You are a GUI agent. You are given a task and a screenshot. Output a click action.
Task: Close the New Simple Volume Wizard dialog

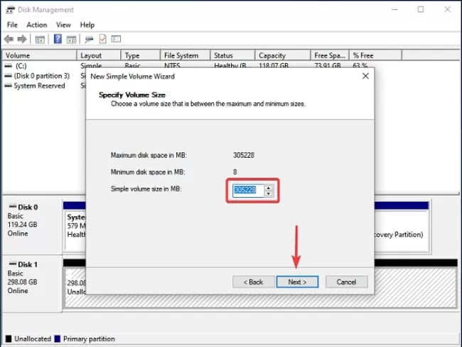(x=365, y=76)
